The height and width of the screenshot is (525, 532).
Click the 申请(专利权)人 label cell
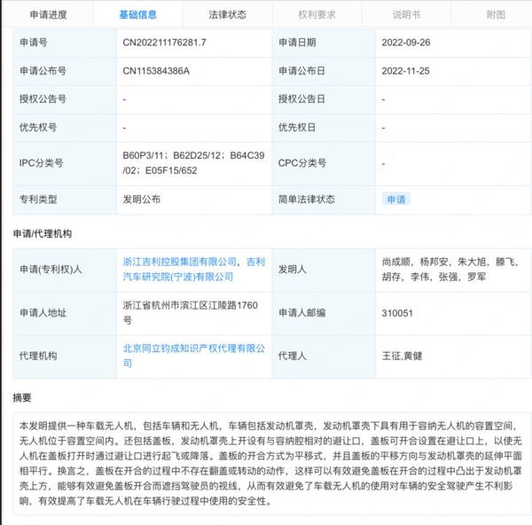pyautogui.click(x=65, y=270)
